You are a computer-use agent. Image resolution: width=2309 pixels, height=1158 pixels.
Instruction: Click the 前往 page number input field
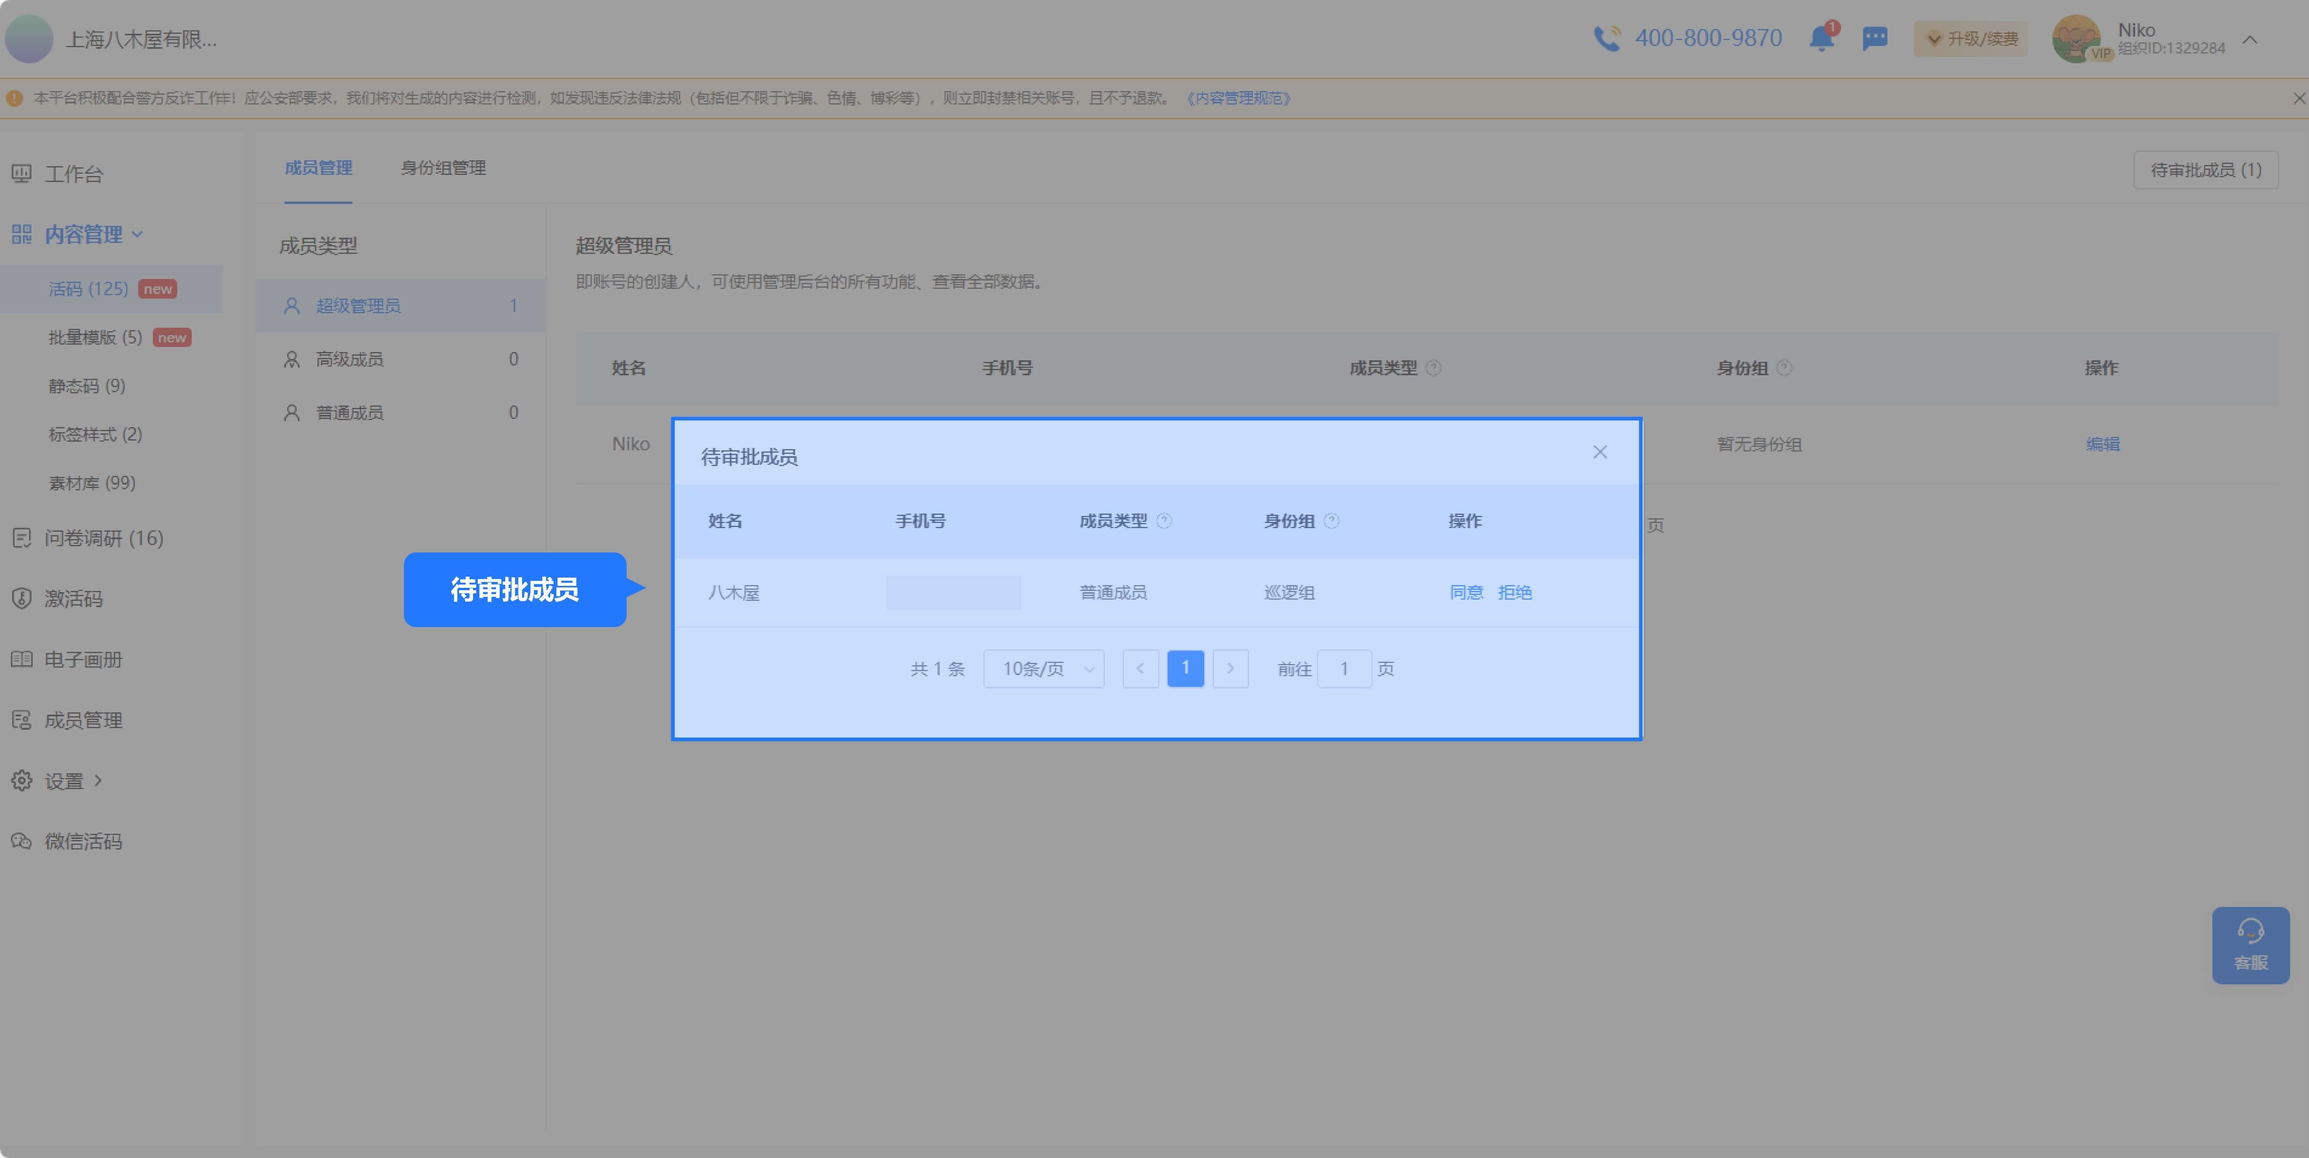[x=1344, y=669]
